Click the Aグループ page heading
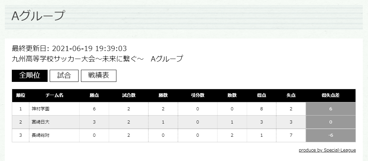The width and height of the screenshot is (368, 161). pos(38,16)
